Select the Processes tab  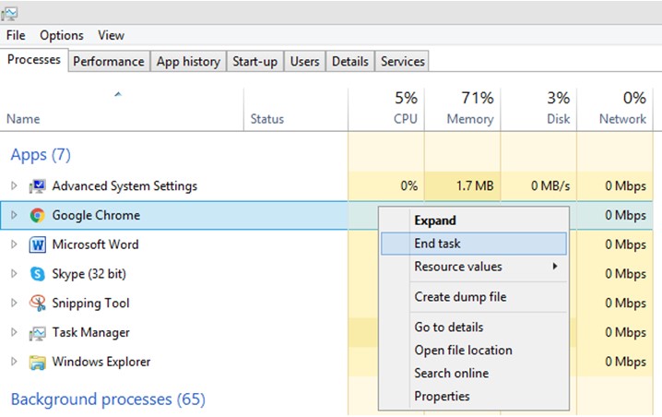(x=34, y=60)
